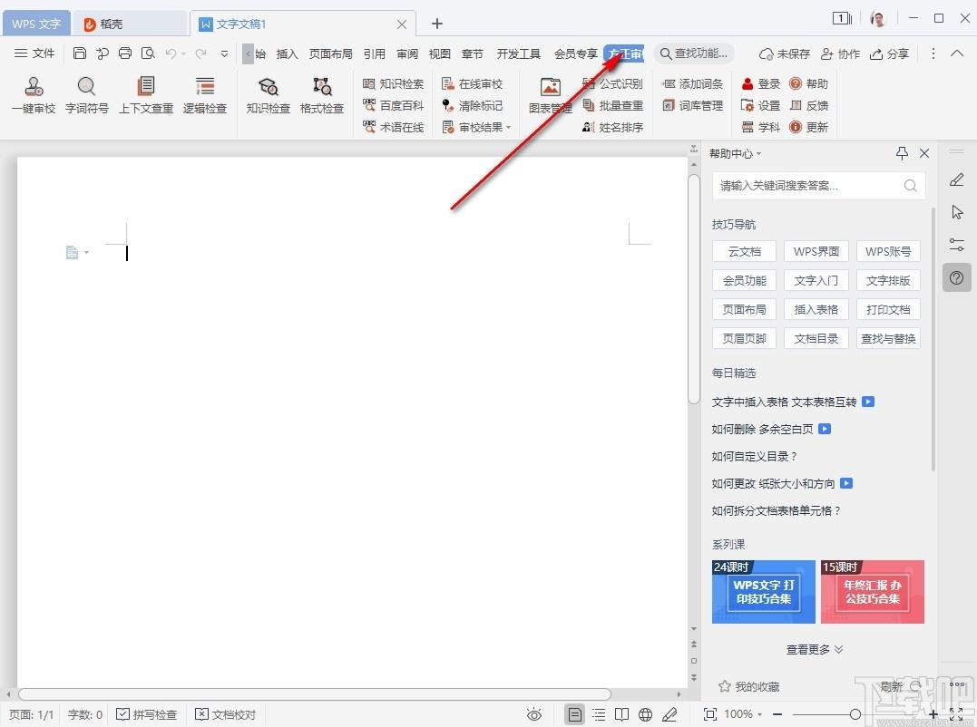
Task: Click 云文档 help topic
Action: click(x=745, y=251)
